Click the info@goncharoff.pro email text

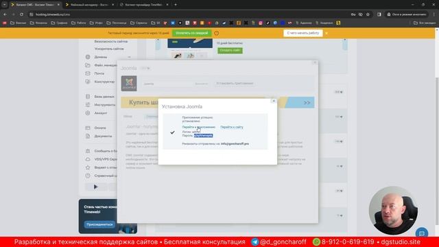click(x=235, y=143)
